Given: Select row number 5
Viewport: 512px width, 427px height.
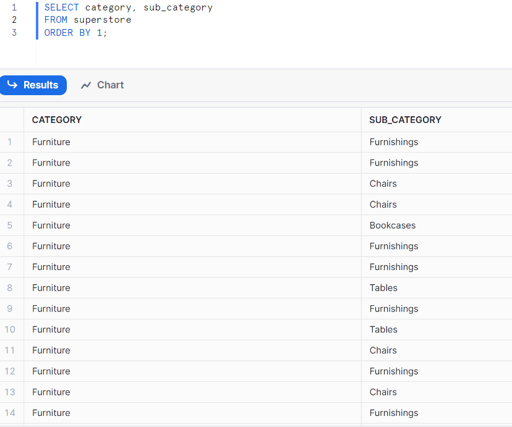Looking at the screenshot, I should coord(10,226).
